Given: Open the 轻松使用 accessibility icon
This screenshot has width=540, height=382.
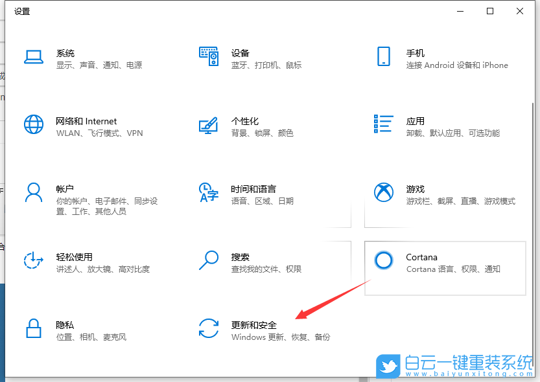Looking at the screenshot, I should (x=34, y=260).
